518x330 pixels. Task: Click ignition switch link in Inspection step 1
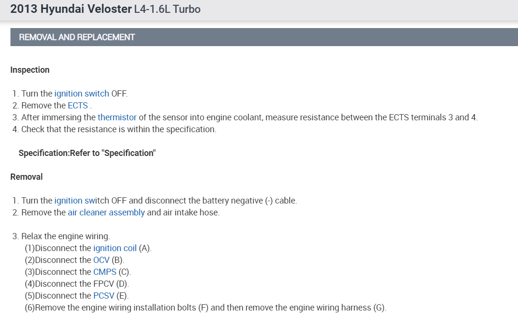(81, 94)
